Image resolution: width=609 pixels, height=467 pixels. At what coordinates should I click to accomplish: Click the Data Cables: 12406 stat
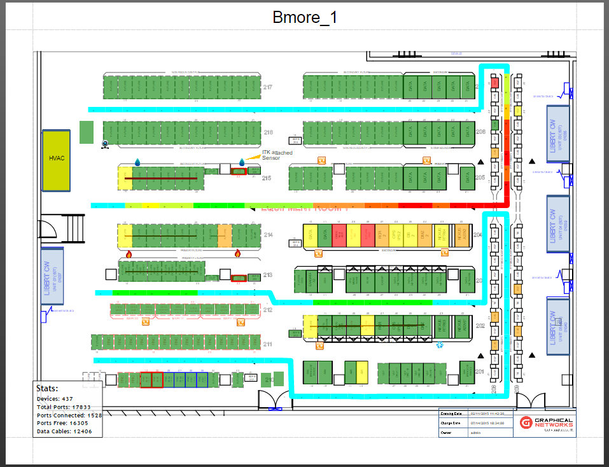click(x=64, y=431)
